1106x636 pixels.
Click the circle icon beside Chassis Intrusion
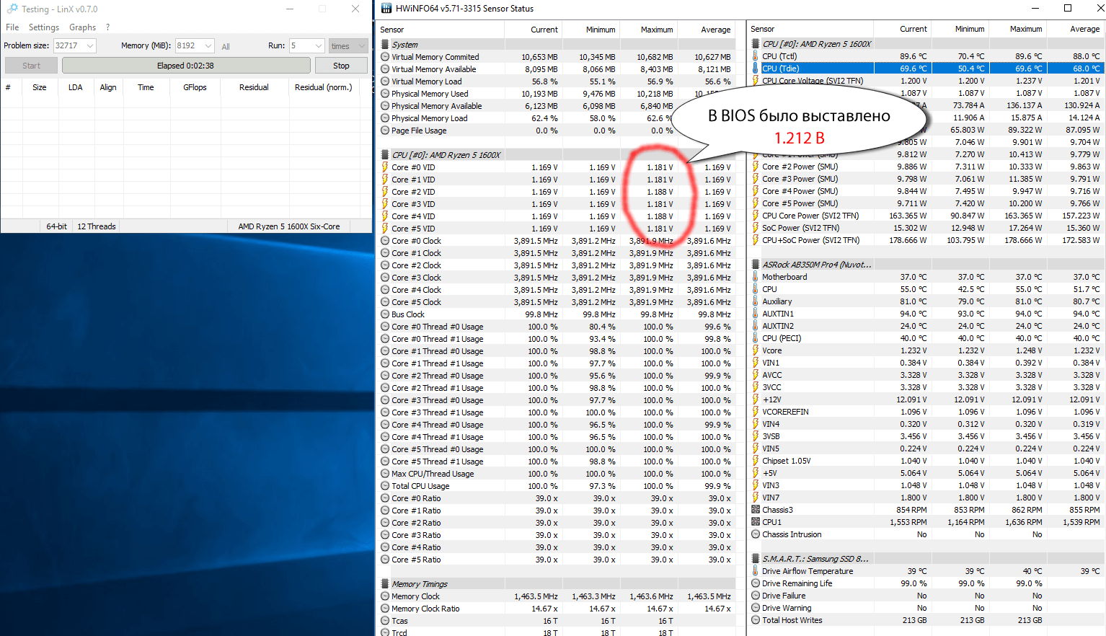click(756, 534)
